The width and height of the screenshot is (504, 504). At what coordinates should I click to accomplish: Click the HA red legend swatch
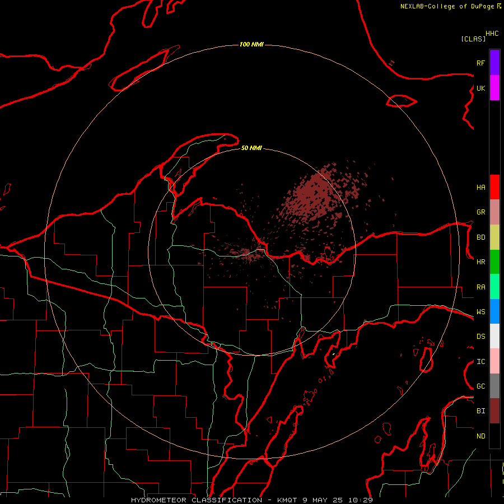[x=494, y=187]
